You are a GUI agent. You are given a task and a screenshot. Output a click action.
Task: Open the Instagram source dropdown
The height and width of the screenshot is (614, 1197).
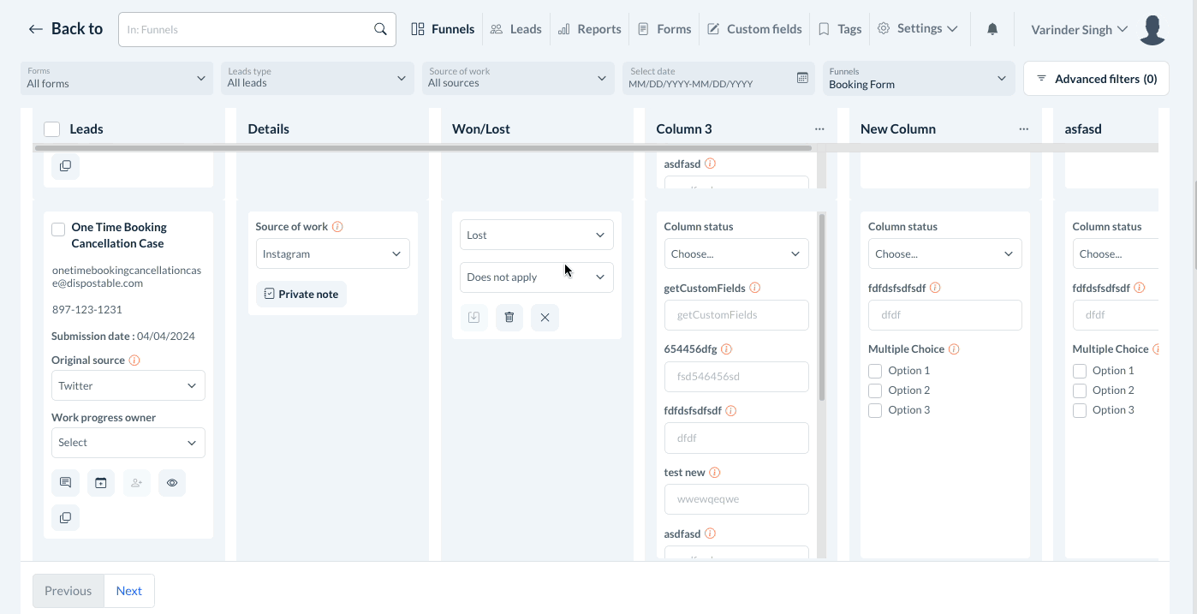point(332,253)
